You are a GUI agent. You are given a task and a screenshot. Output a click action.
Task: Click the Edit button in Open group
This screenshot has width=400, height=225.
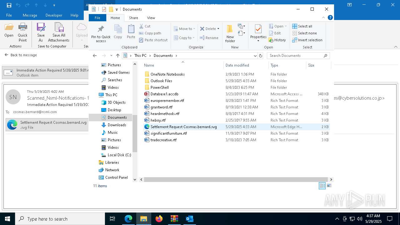click(275, 33)
